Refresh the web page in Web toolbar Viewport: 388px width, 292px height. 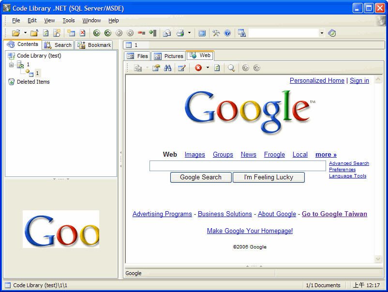[217, 68]
